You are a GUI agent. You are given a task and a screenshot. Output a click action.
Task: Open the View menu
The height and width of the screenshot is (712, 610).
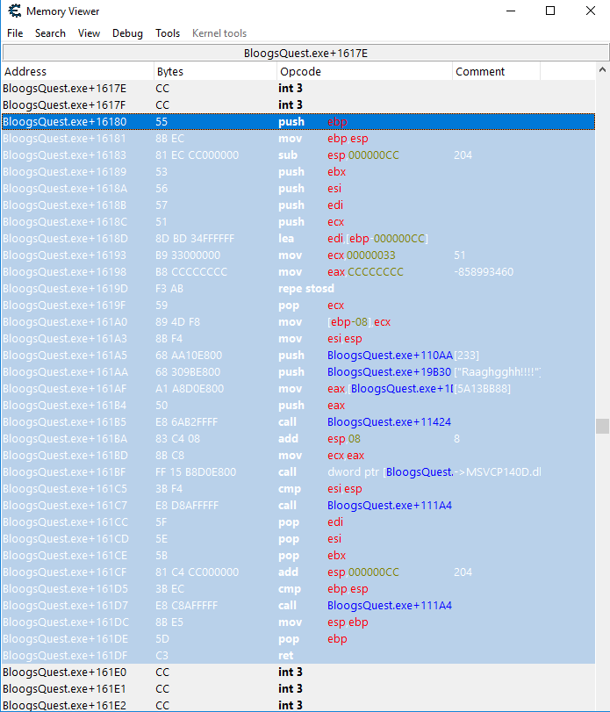[89, 33]
